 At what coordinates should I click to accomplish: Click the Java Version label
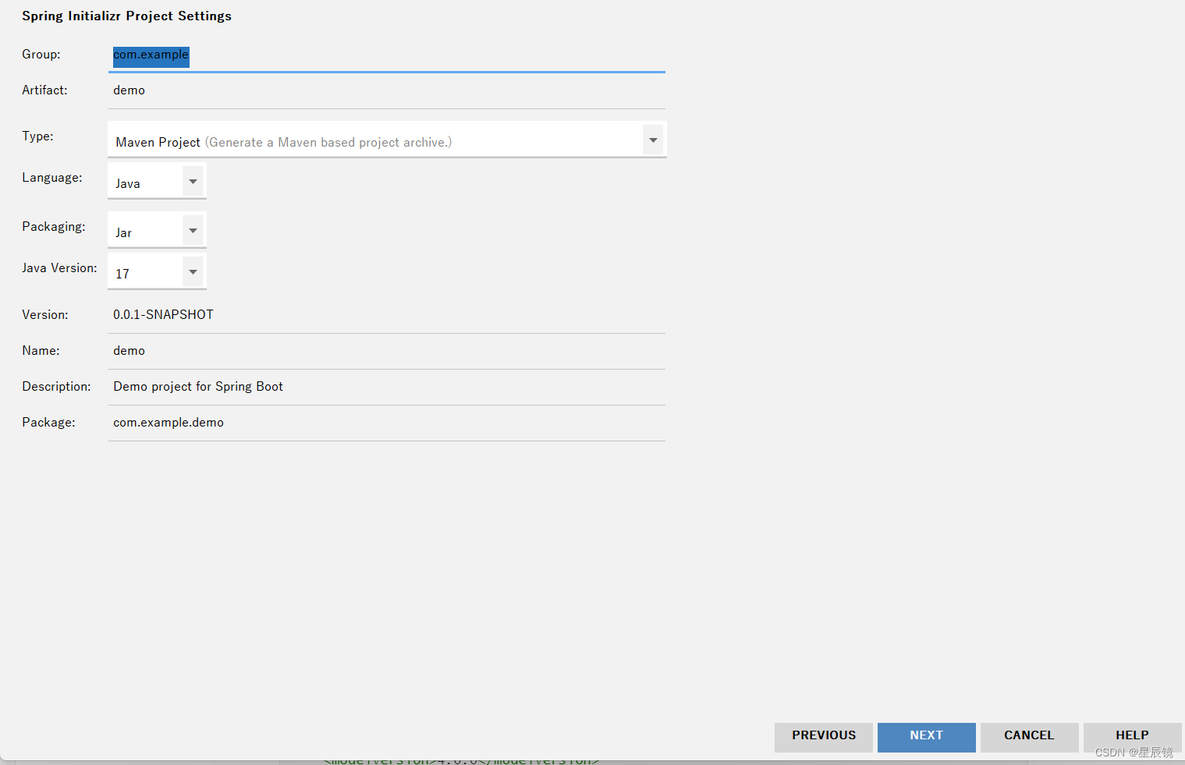point(59,268)
